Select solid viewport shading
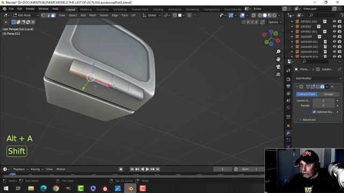Screen dimensions: 344x193 click(265, 16)
